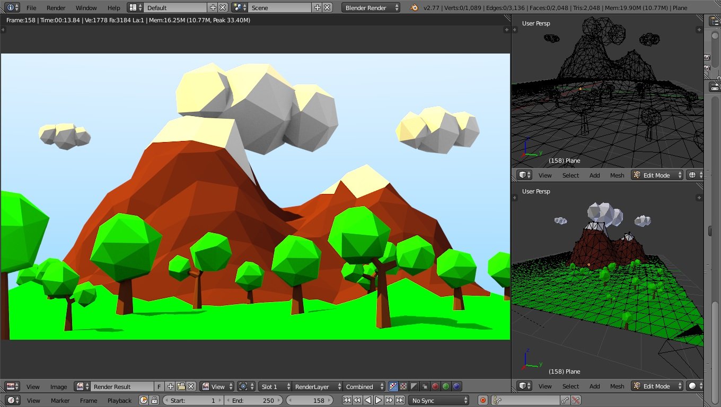
Task: Open the Playback menu in timeline
Action: click(119, 400)
